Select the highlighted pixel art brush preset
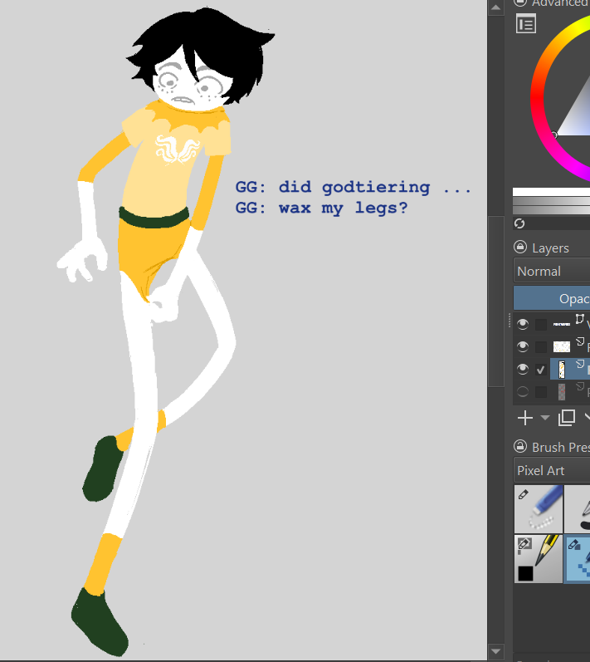590x662 pixels. tap(578, 558)
